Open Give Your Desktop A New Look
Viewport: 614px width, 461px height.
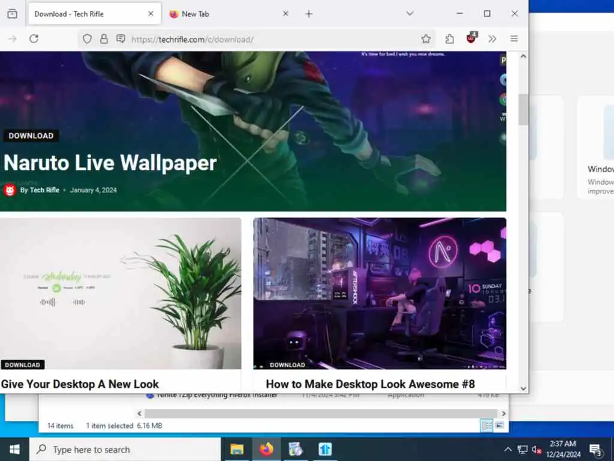point(80,384)
